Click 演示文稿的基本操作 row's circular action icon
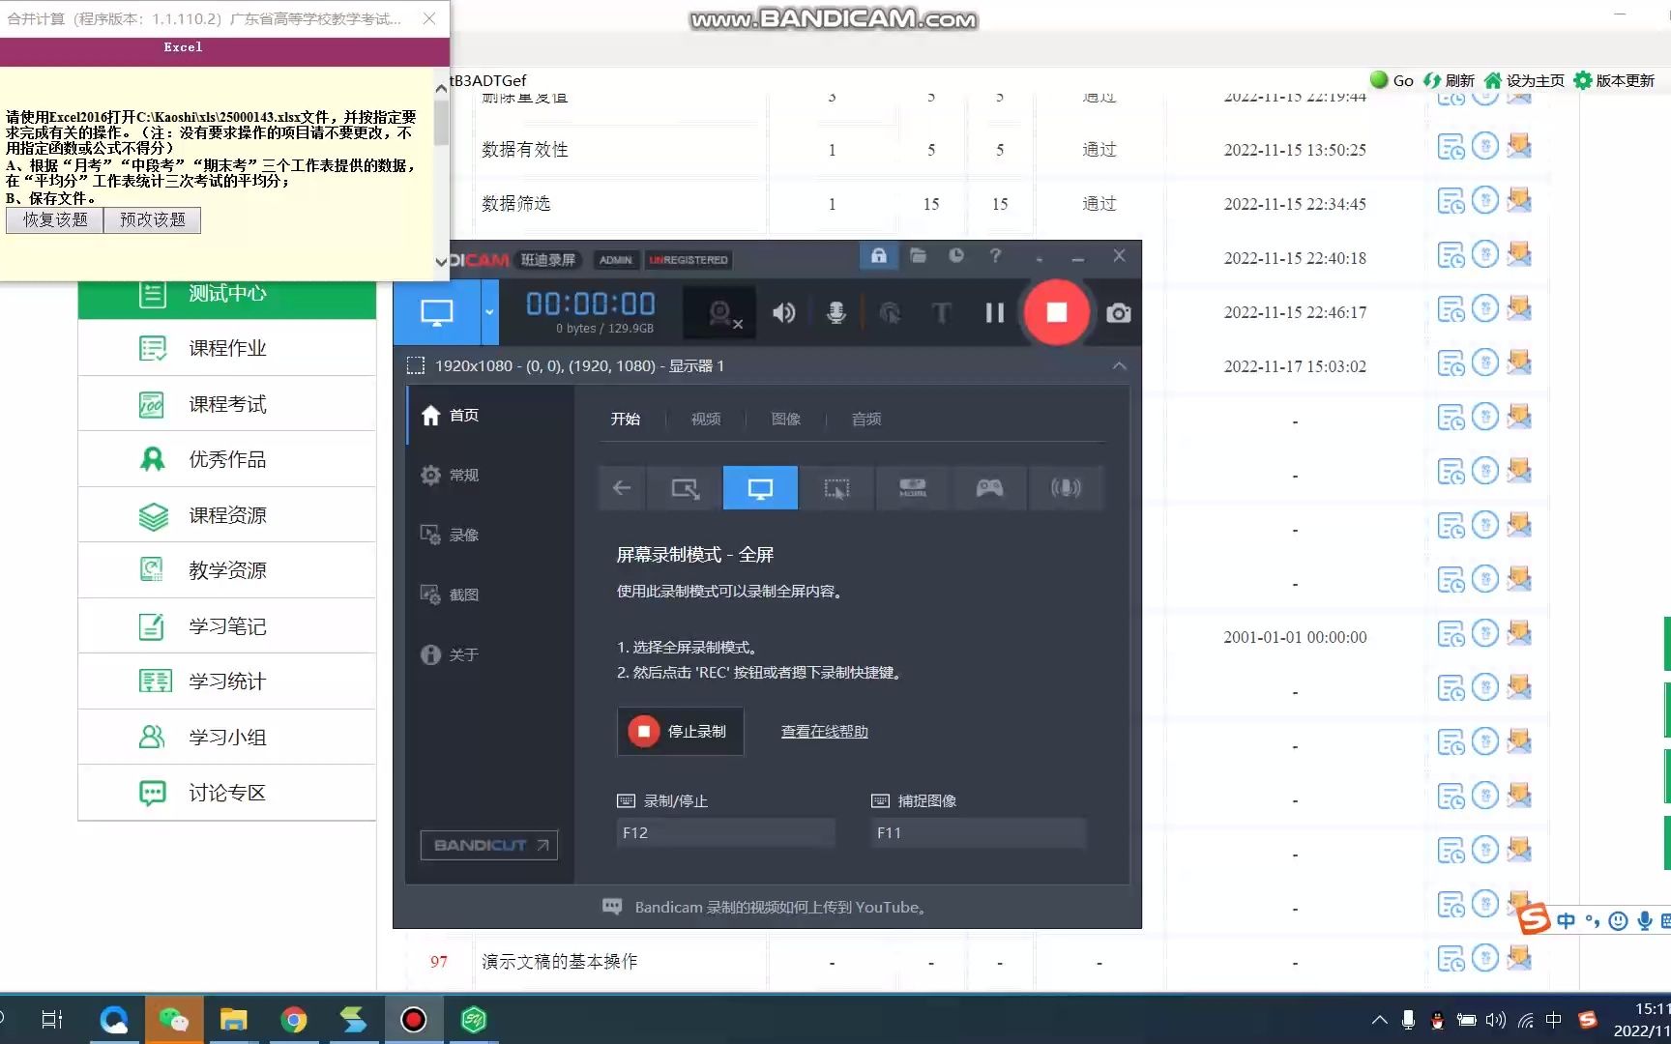This screenshot has width=1671, height=1044. tap(1485, 958)
